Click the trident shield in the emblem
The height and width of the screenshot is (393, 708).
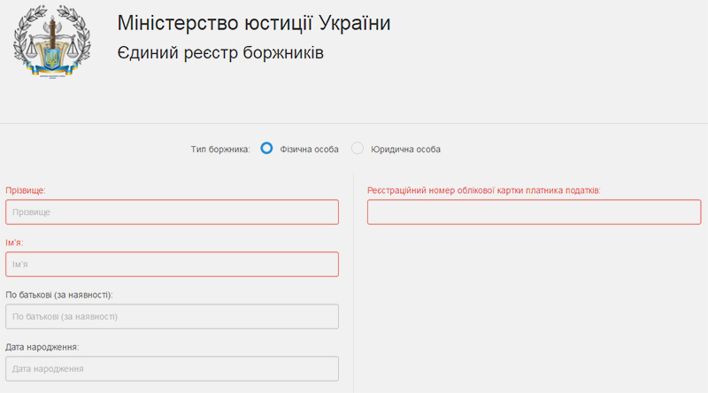pyautogui.click(x=52, y=58)
